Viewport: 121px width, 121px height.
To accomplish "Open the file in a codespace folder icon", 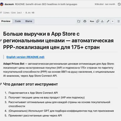I will (79, 21).
